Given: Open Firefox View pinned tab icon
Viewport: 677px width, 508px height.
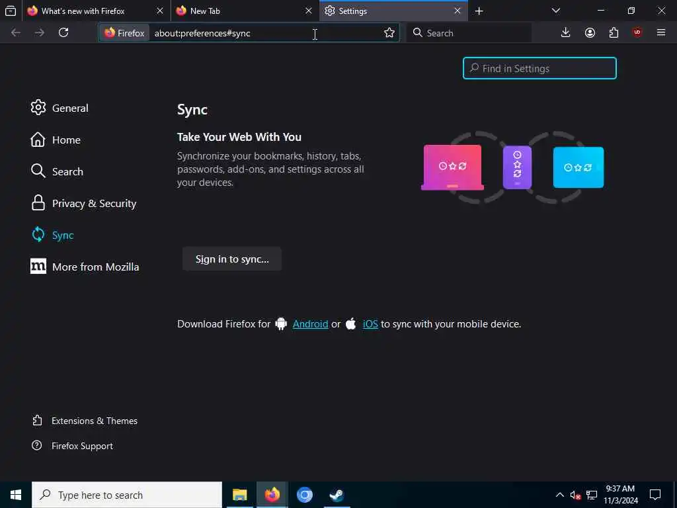Looking at the screenshot, I should click(x=11, y=11).
